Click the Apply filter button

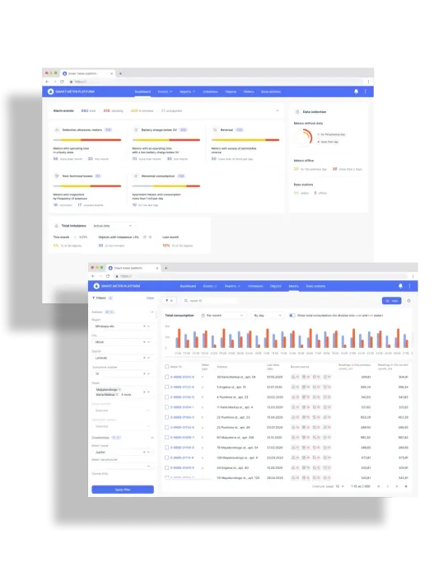click(x=123, y=490)
